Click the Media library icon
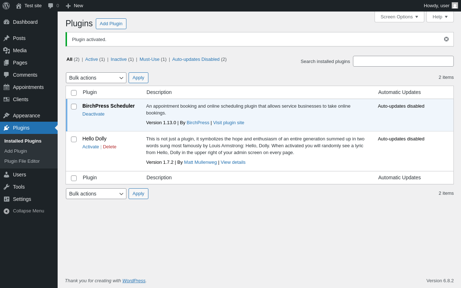The image size is (461, 288). [x=6, y=50]
